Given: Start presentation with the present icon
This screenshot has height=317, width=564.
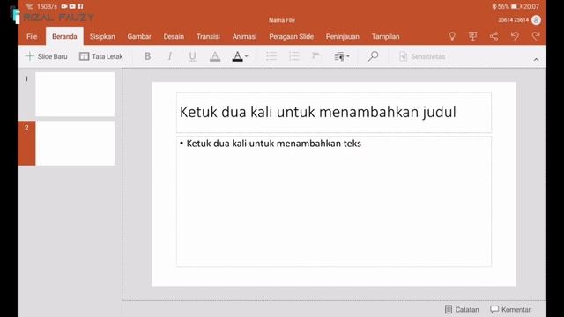Looking at the screenshot, I should coord(473,36).
